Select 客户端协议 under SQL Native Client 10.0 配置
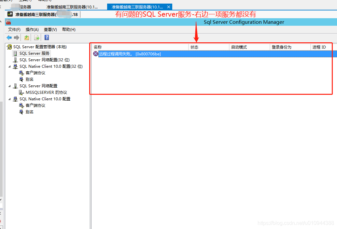The width and height of the screenshot is (337, 229). coord(35,105)
